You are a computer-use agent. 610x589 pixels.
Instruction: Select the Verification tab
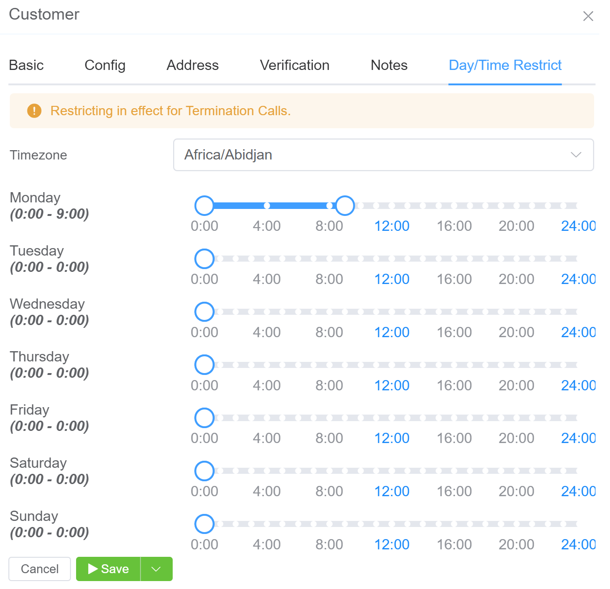294,65
